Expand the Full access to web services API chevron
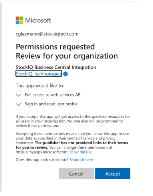153x196 pixels. pyautogui.click(x=18, y=95)
